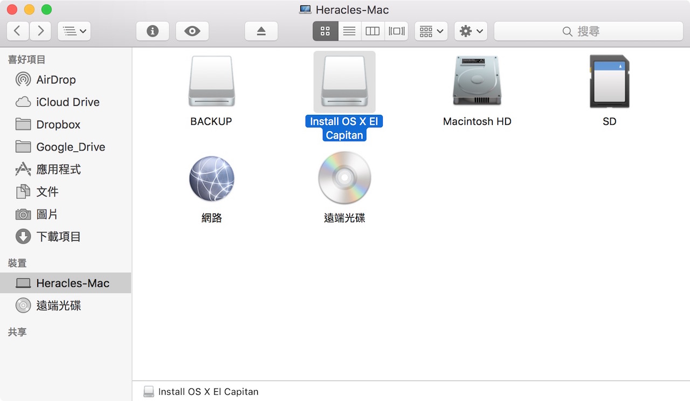Open Dropbox folder in the sidebar
690x401 pixels.
pyautogui.click(x=66, y=125)
